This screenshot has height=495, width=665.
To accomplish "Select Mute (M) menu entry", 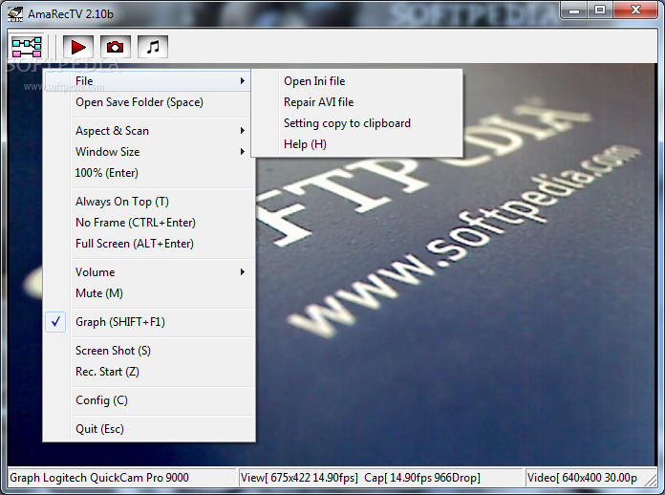I will [x=149, y=293].
